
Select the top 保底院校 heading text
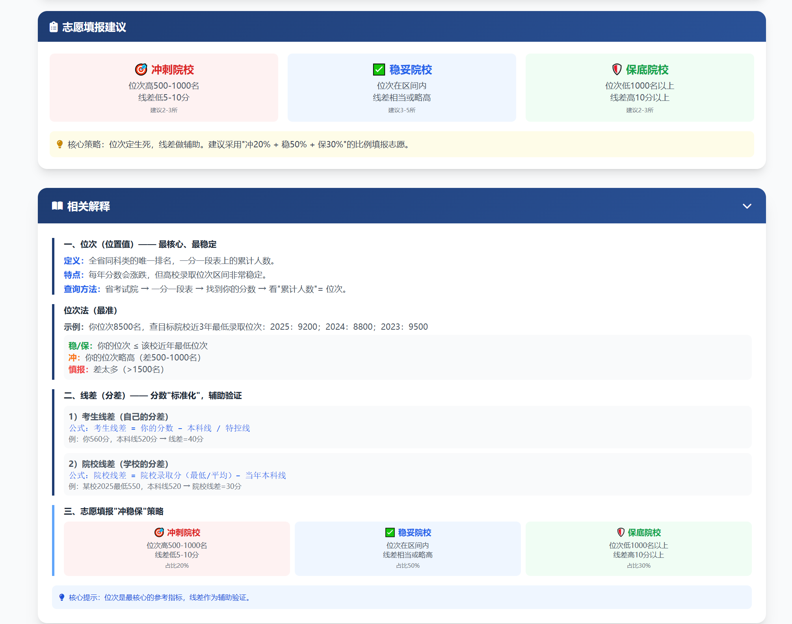pyautogui.click(x=647, y=70)
